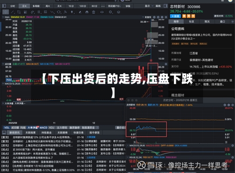Open the 盘口 tab

pos(222,22)
